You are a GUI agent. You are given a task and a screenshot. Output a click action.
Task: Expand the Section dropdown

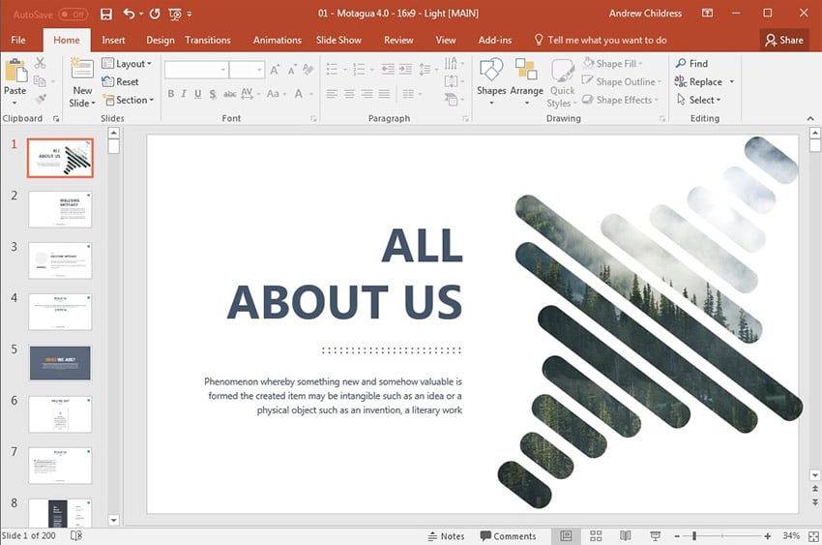tap(128, 100)
